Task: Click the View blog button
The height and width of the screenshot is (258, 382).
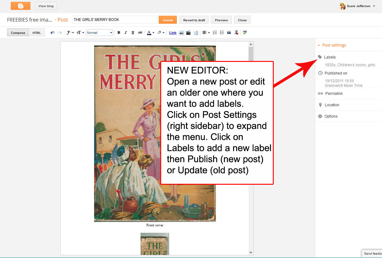Action: [x=46, y=6]
